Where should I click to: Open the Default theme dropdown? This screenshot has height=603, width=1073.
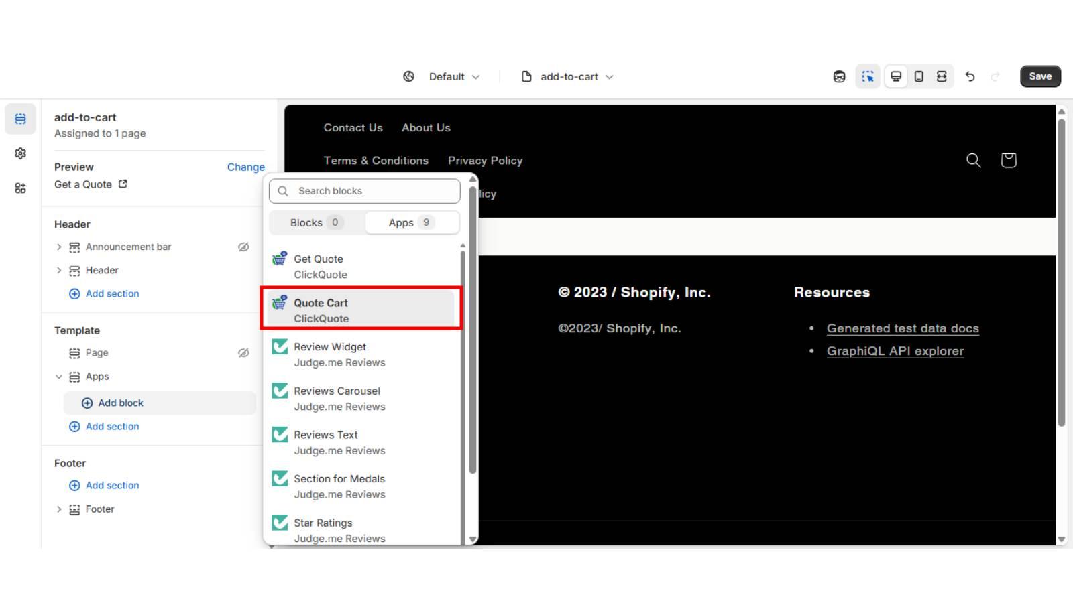coord(442,76)
